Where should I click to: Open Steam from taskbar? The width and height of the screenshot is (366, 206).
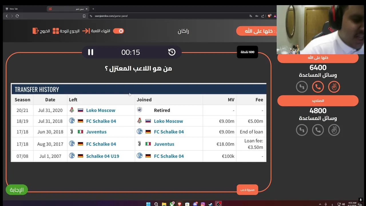tap(210, 204)
